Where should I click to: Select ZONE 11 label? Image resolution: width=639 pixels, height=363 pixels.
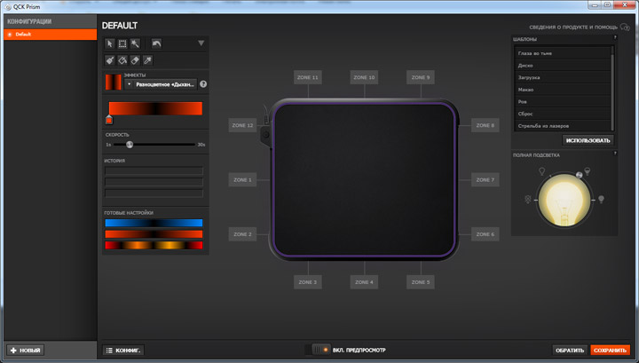click(x=308, y=77)
